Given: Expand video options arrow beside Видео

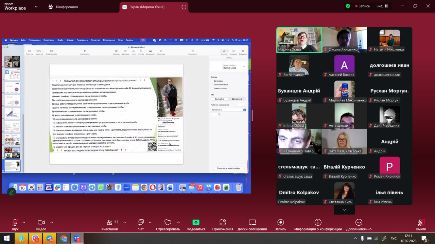Looking at the screenshot, I should pos(52,222).
